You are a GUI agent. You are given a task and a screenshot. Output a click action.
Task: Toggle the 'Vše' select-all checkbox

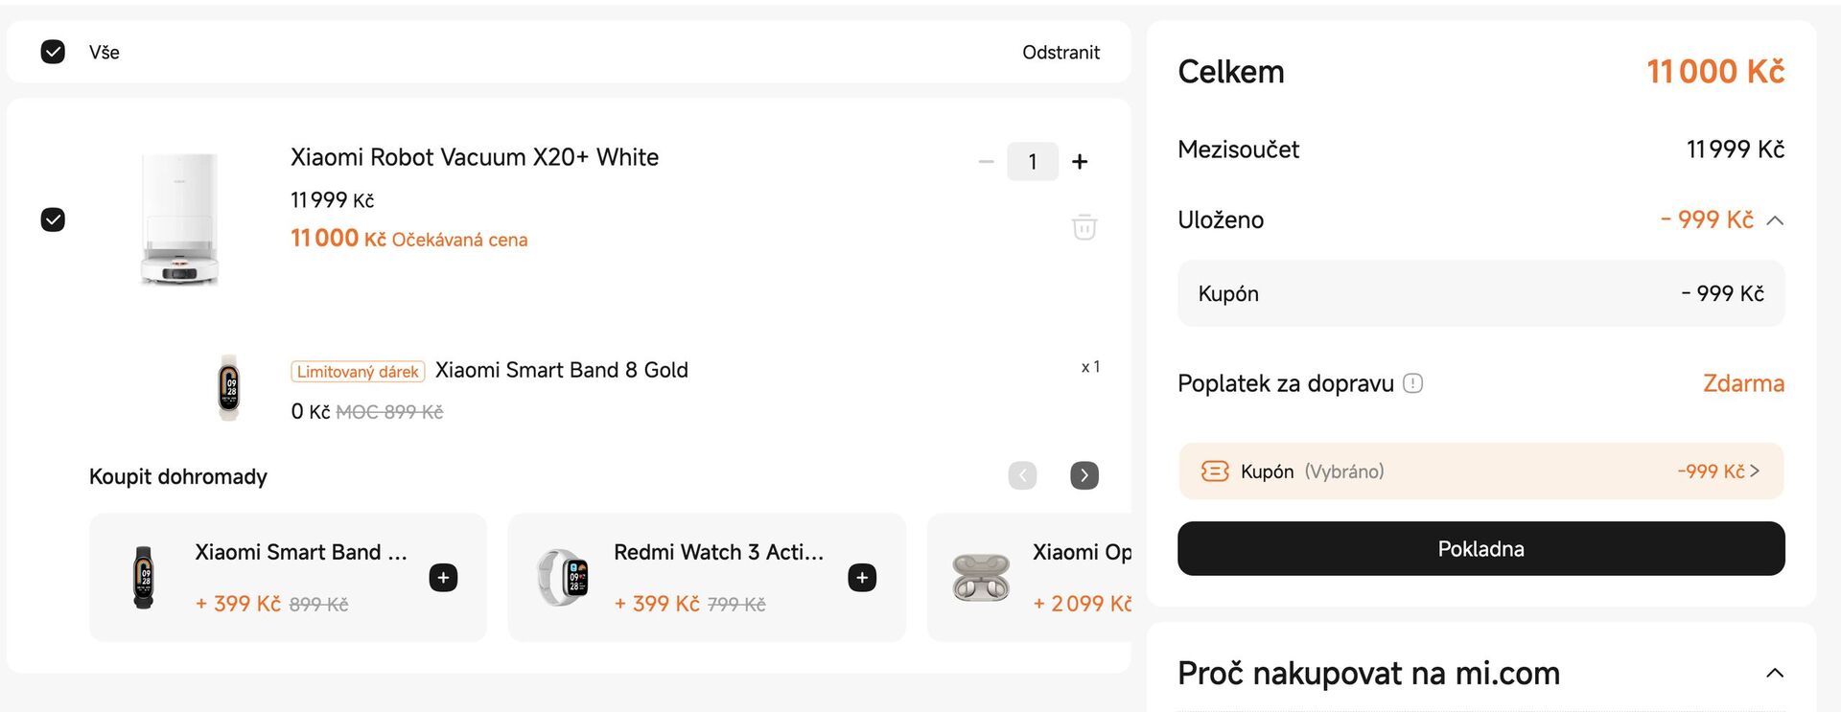pos(54,53)
